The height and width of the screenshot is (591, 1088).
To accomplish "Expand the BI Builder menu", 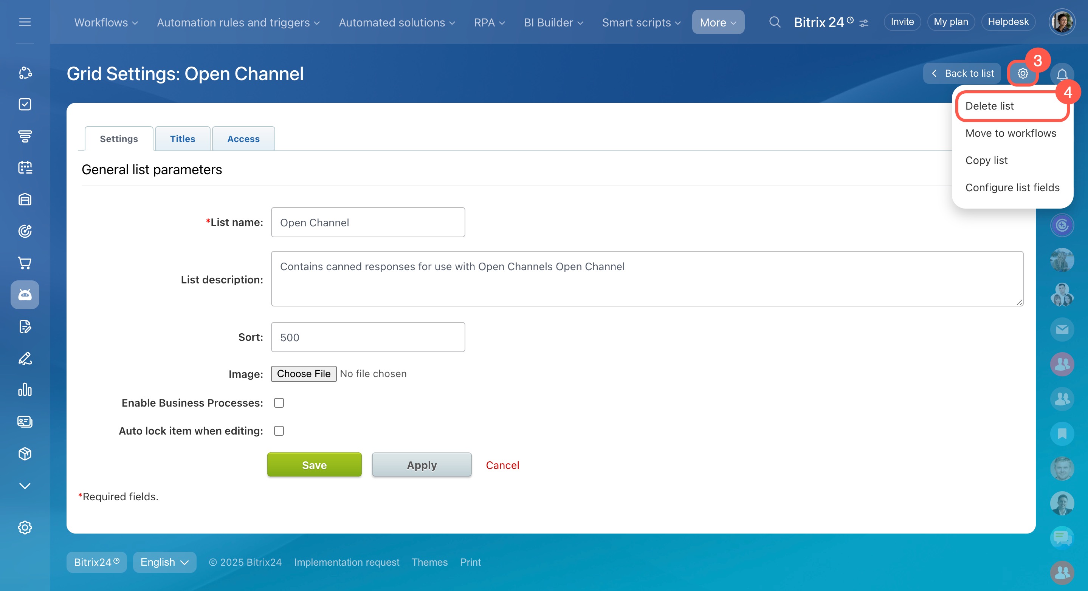I will coord(553,22).
